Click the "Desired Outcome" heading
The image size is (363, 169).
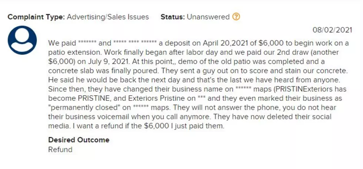[79, 140]
